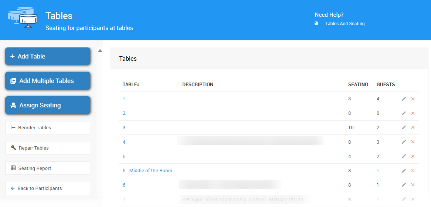431x207 pixels.
Task: Open table 7 link
Action: pos(124,199)
